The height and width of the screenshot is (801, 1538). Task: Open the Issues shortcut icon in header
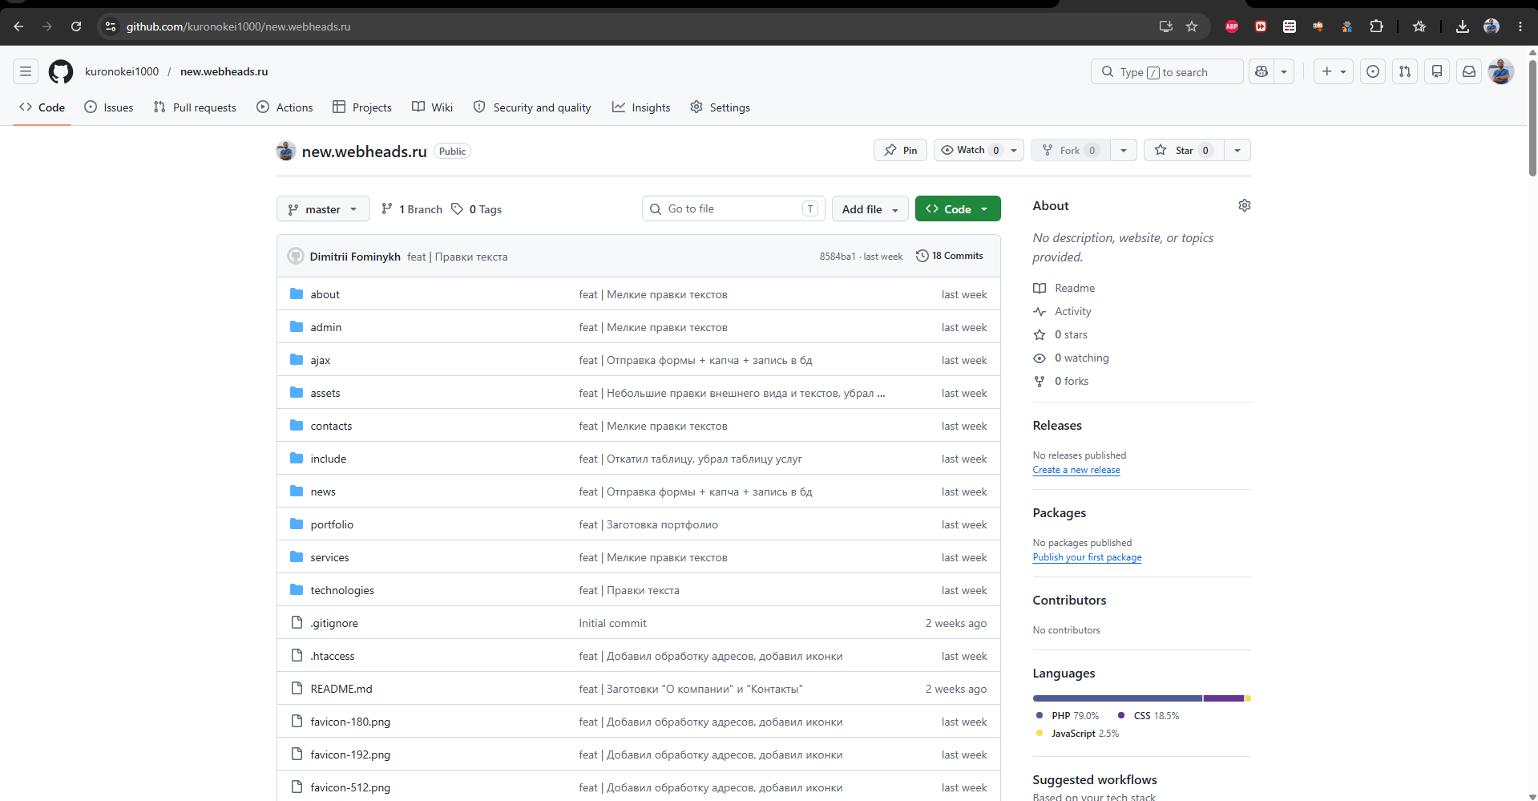tap(1373, 71)
